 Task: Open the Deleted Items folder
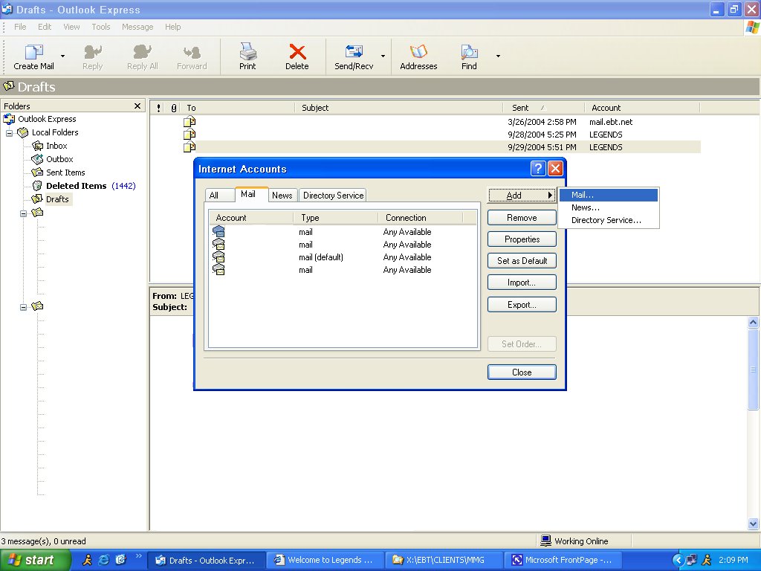[76, 186]
